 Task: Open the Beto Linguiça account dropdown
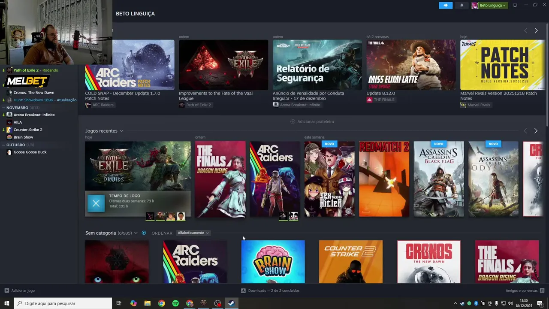point(489,5)
